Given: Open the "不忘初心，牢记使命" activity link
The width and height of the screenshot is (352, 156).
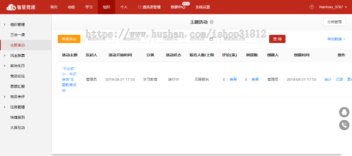Looking at the screenshot, I should tap(69, 79).
